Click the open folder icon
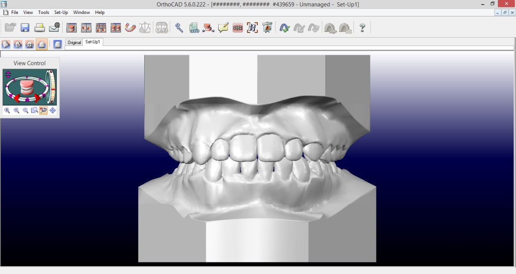 (10, 28)
